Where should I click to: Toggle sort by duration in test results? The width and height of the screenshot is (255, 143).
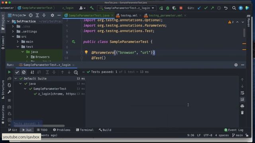[39, 72]
